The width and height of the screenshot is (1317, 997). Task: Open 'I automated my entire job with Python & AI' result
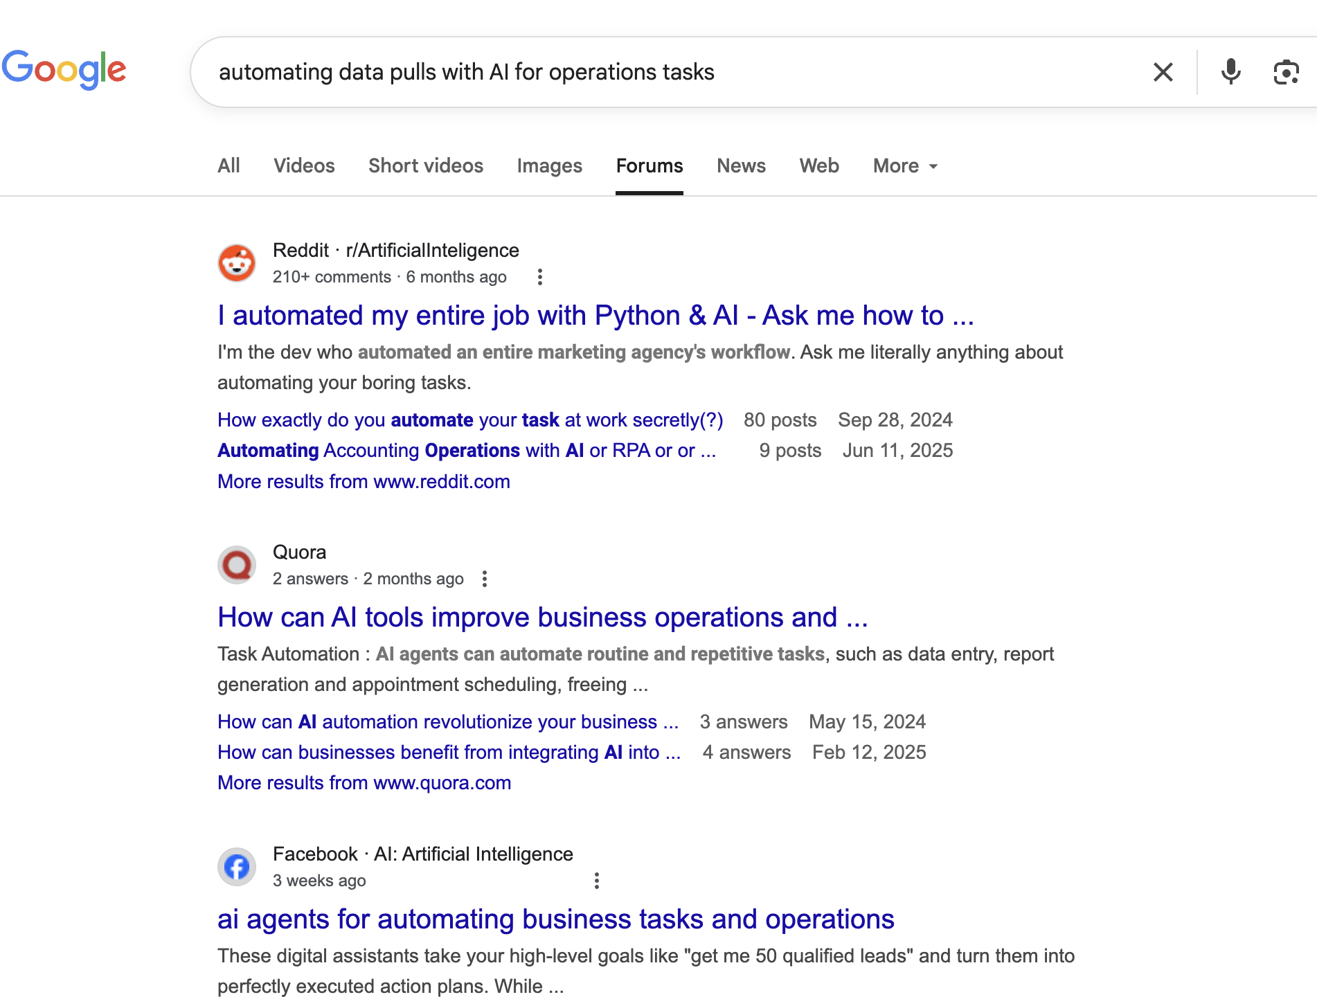(595, 316)
